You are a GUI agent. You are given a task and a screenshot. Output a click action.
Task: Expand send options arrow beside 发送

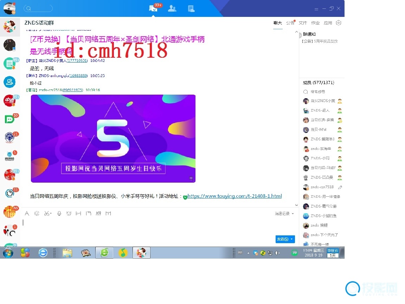(x=292, y=239)
